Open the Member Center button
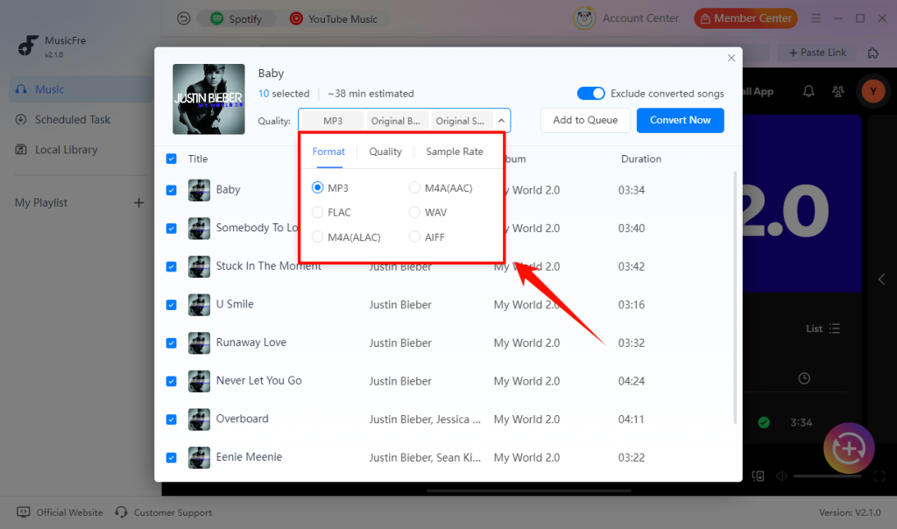Viewport: 897px width, 529px height. (745, 18)
